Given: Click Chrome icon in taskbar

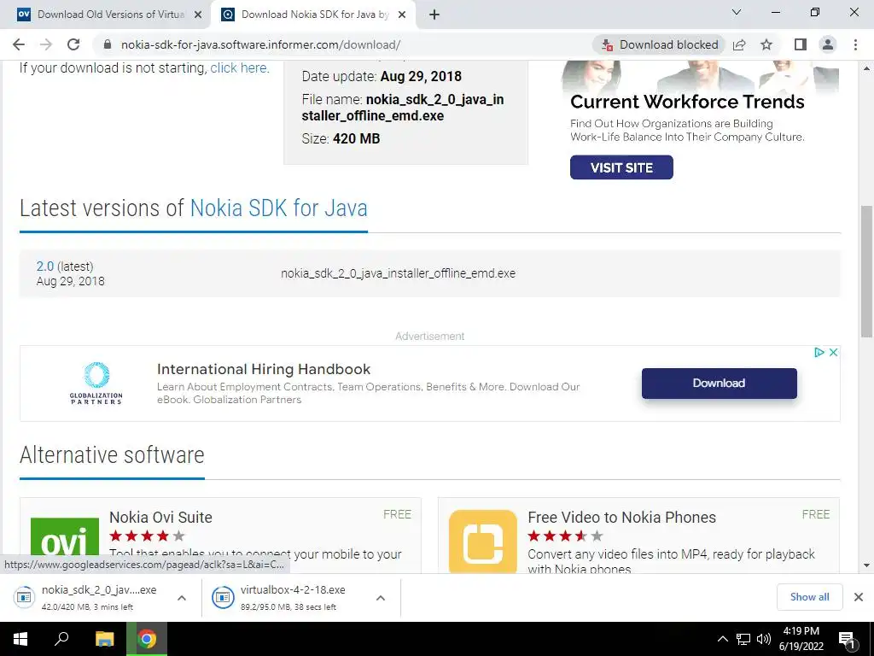Looking at the screenshot, I should (x=147, y=639).
